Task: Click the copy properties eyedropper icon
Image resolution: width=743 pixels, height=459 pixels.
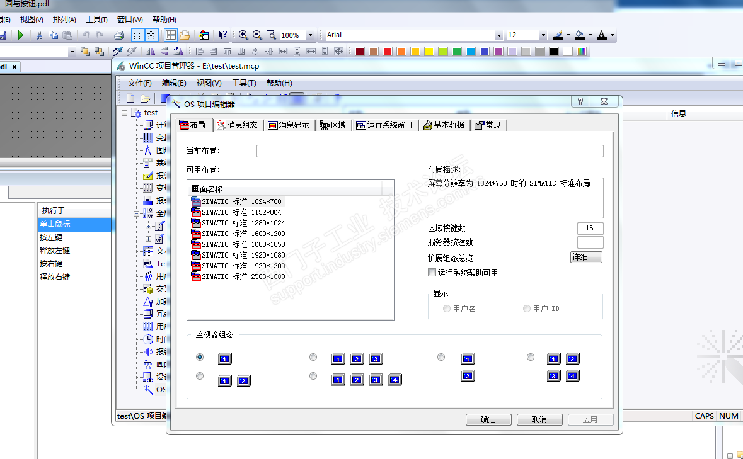Action: pyautogui.click(x=117, y=51)
